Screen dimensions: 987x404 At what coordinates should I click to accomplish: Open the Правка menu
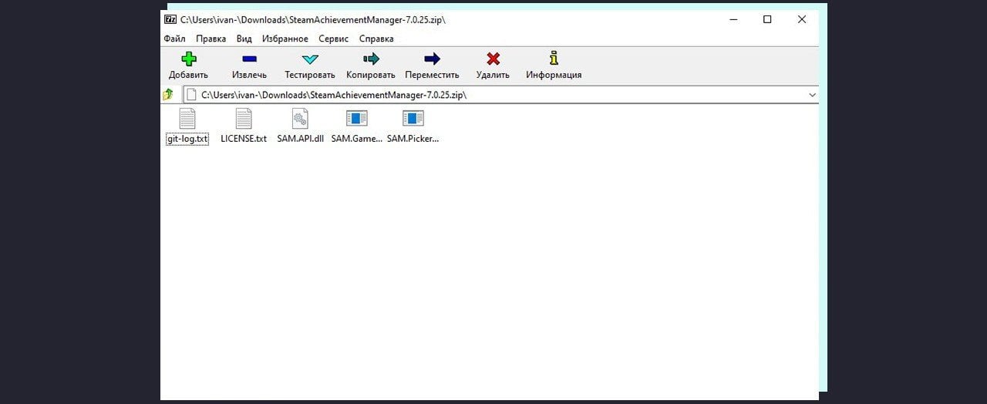pyautogui.click(x=211, y=39)
